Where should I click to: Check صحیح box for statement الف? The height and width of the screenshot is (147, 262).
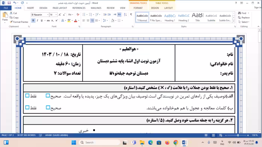pyautogui.click(x=48, y=96)
